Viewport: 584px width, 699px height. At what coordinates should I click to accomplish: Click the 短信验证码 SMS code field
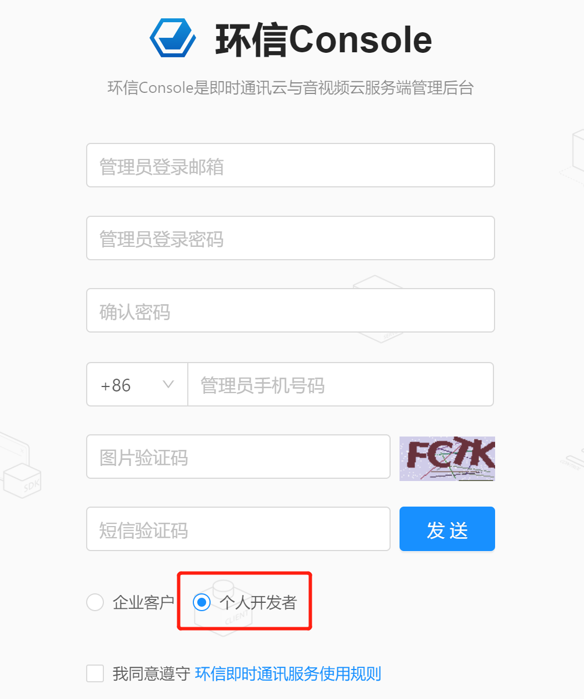[x=238, y=529]
